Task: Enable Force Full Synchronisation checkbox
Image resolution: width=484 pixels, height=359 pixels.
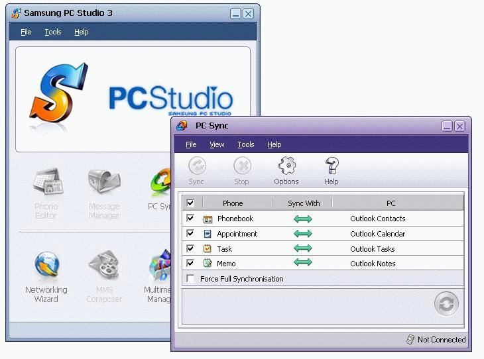Action: 190,278
